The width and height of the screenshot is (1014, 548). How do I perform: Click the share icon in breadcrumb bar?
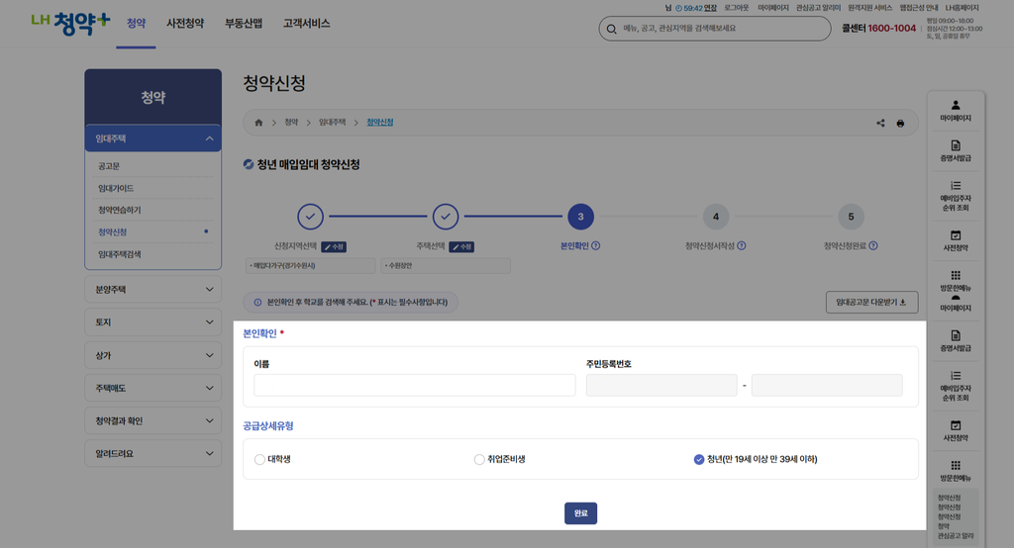[x=880, y=123]
